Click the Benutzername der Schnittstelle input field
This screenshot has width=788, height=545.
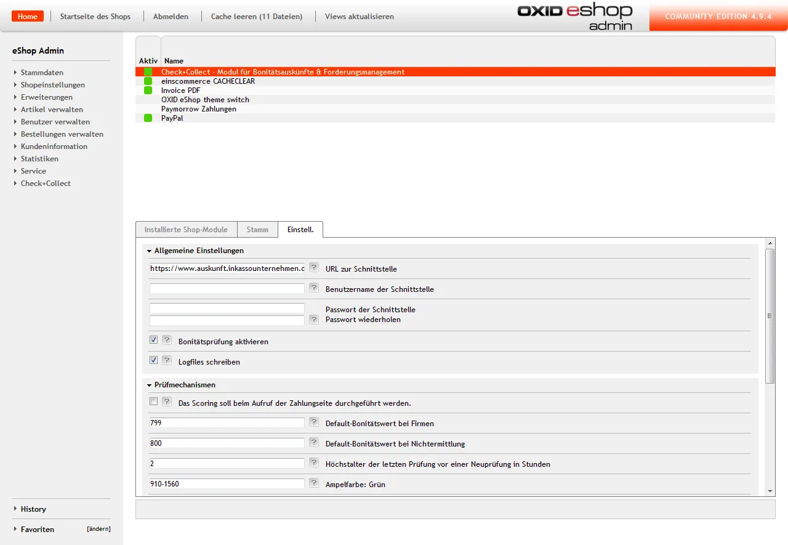227,289
